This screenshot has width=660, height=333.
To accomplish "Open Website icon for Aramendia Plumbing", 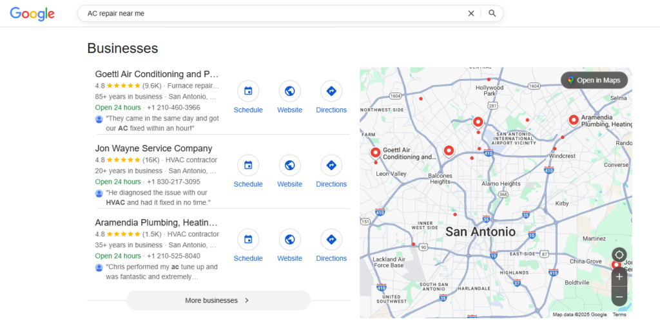I will (x=289, y=240).
